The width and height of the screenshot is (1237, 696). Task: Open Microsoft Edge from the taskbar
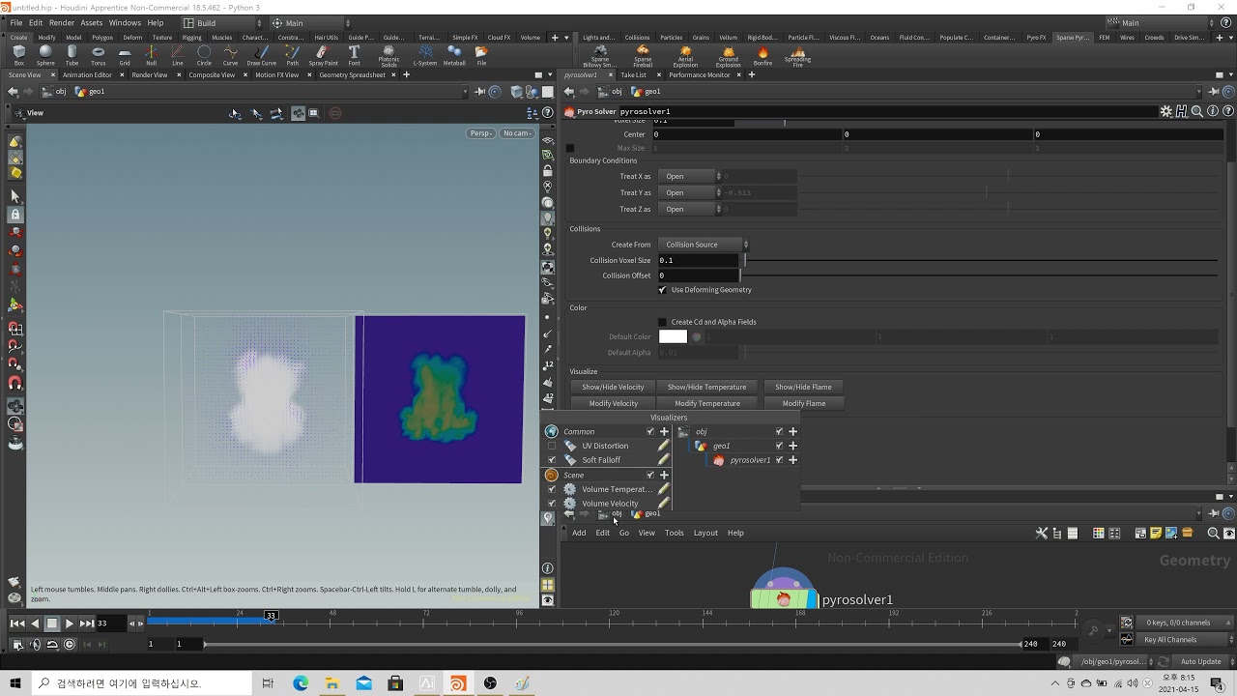301,683
